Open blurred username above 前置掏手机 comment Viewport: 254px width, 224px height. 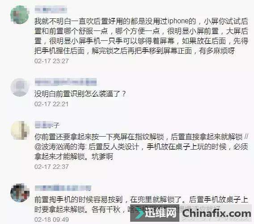[x=63, y=188]
